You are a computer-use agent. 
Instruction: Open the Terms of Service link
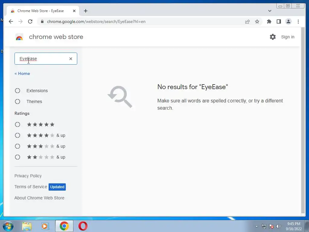tap(31, 187)
